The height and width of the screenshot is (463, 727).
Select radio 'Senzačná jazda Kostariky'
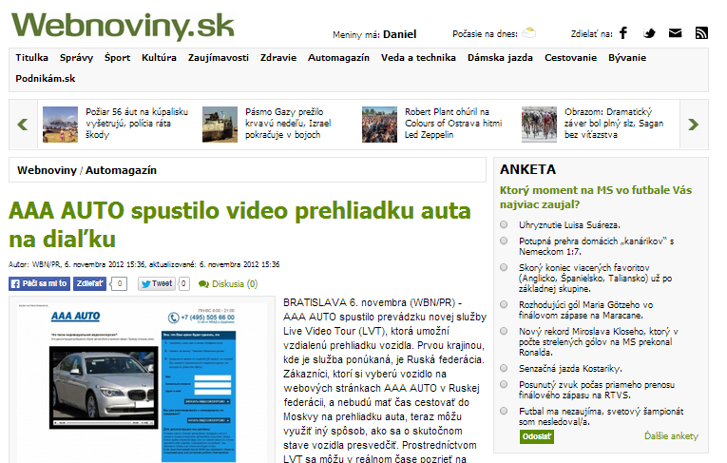pos(504,368)
